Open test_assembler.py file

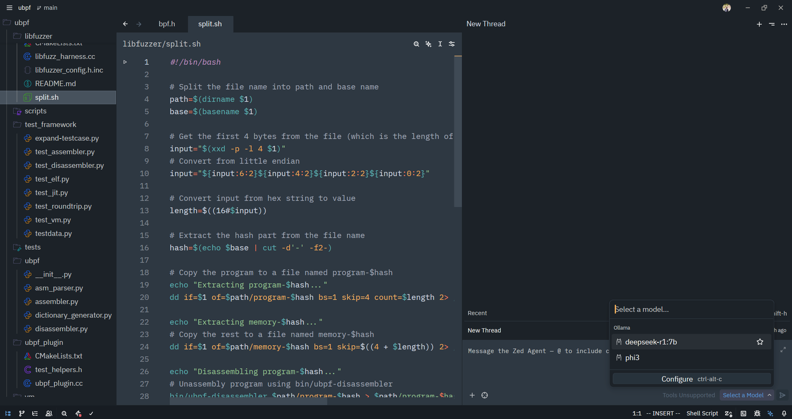65,152
